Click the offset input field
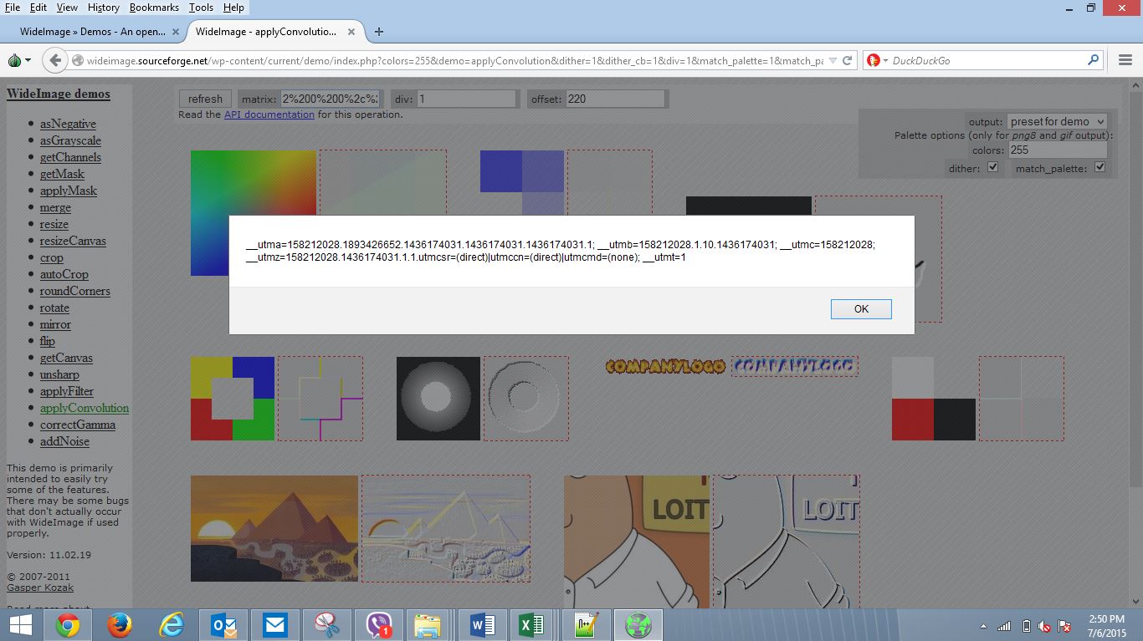1143x641 pixels. pos(615,99)
